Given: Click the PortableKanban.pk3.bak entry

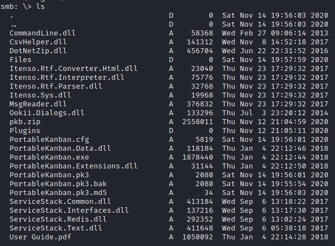Looking at the screenshot, I should [54, 183].
